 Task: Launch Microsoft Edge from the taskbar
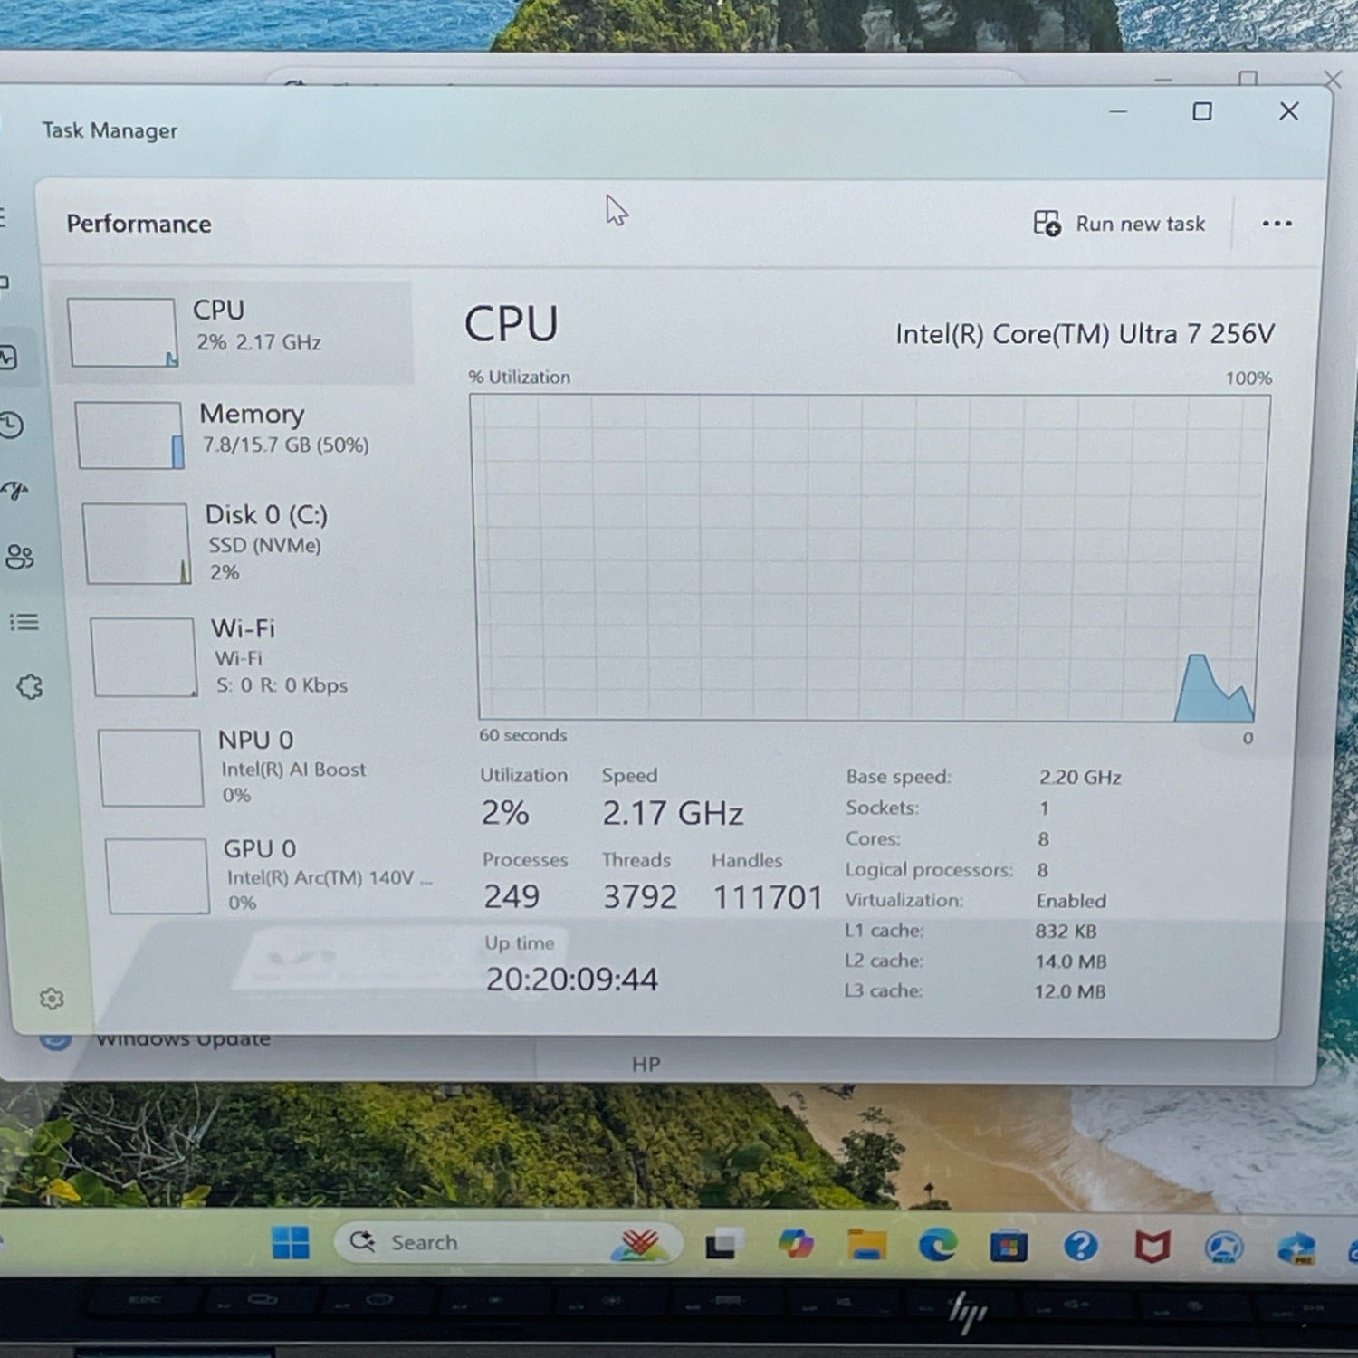(x=937, y=1246)
